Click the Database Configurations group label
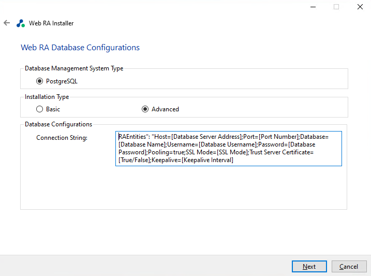Viewport: 371px width, 276px height. 58,124
